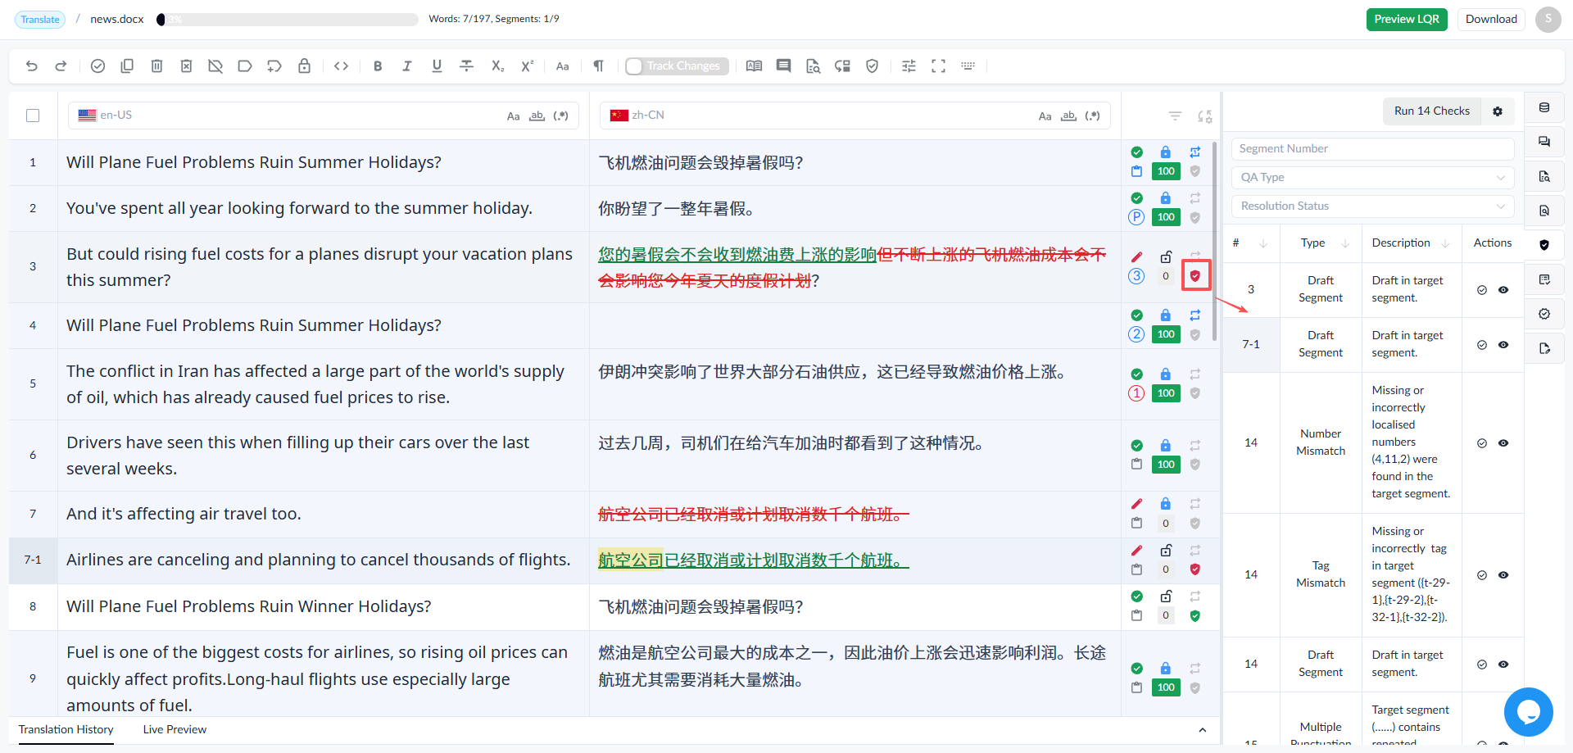
Task: Apply subscript formatting
Action: [x=497, y=66]
